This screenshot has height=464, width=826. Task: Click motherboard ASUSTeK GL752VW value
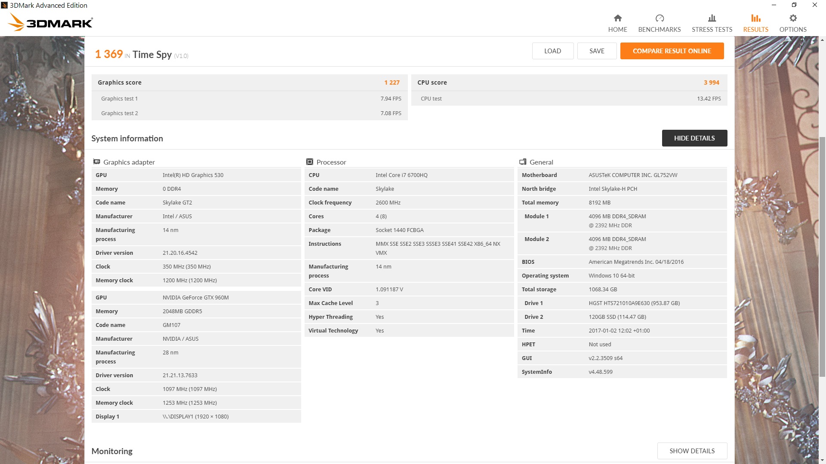(x=633, y=175)
